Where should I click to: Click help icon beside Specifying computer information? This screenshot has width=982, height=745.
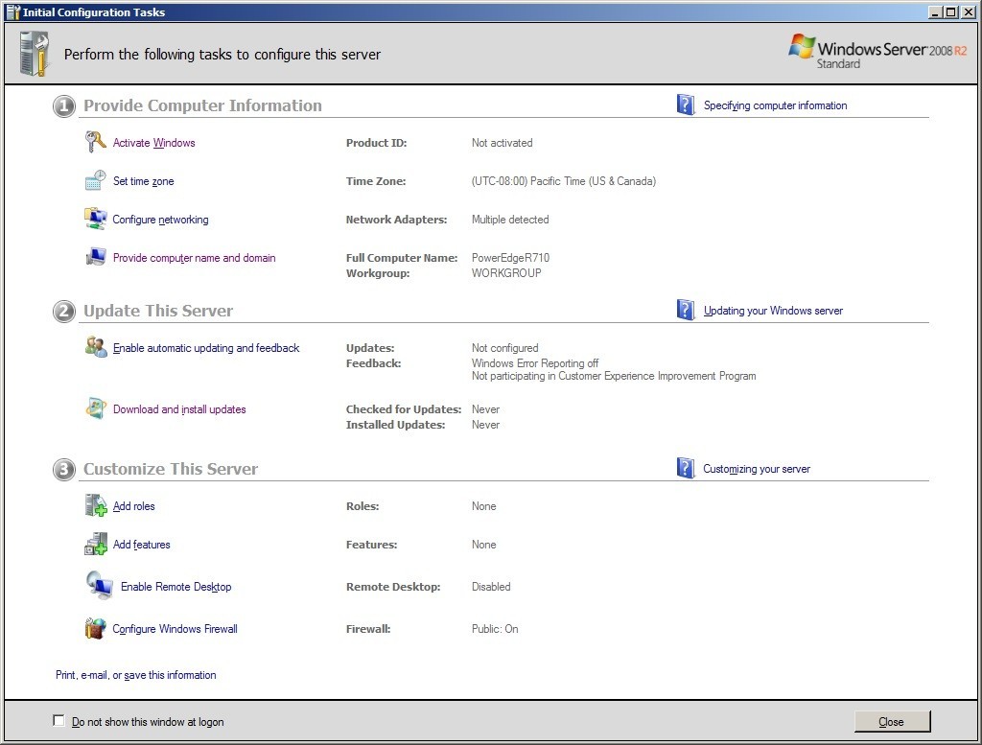[x=686, y=105]
